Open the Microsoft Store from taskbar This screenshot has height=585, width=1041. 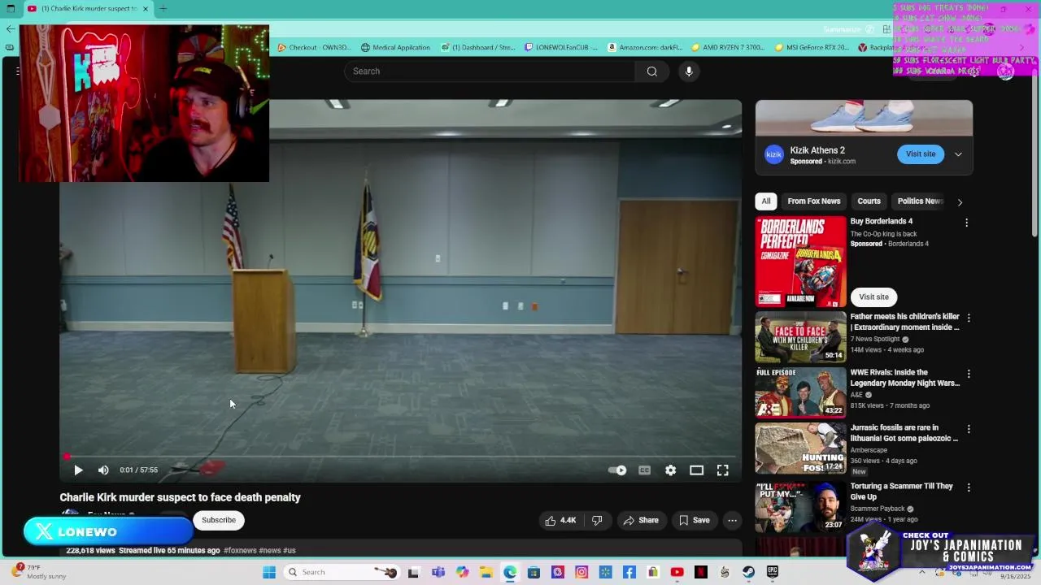(x=534, y=572)
